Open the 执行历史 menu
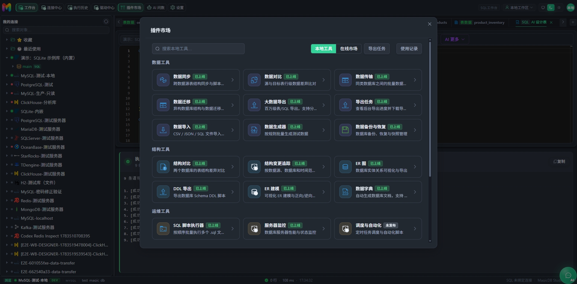This screenshot has width=577, height=284. click(x=78, y=8)
